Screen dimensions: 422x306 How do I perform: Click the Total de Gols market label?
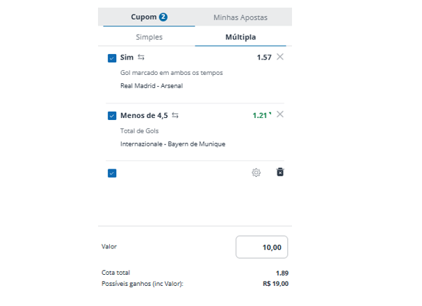pos(140,131)
